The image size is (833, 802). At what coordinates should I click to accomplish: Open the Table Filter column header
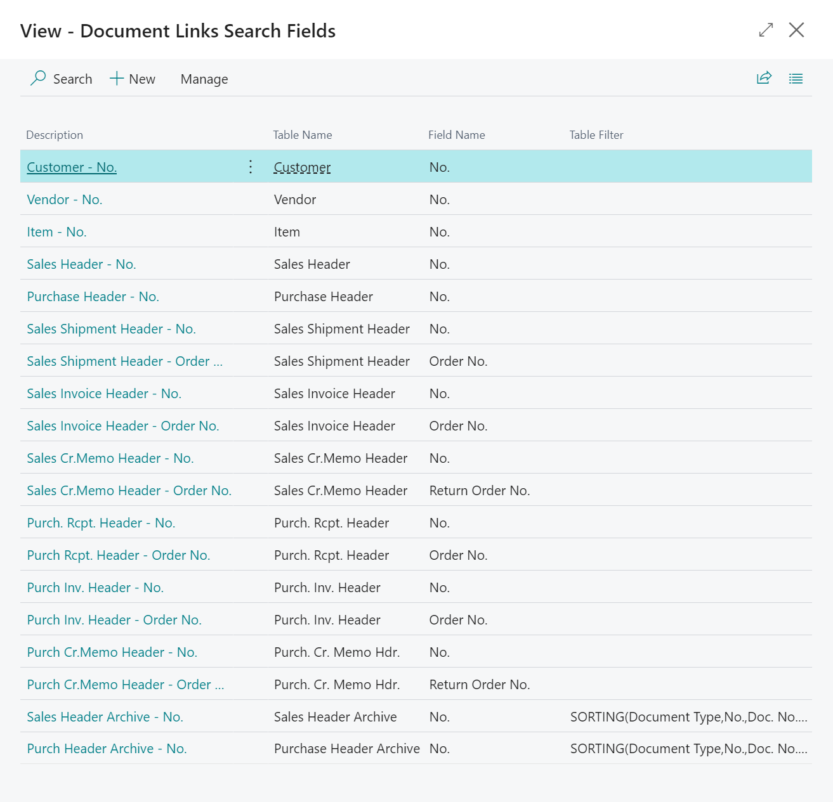coord(596,135)
